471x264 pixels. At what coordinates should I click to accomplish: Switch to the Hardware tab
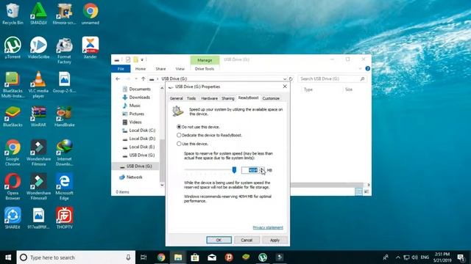click(x=209, y=98)
